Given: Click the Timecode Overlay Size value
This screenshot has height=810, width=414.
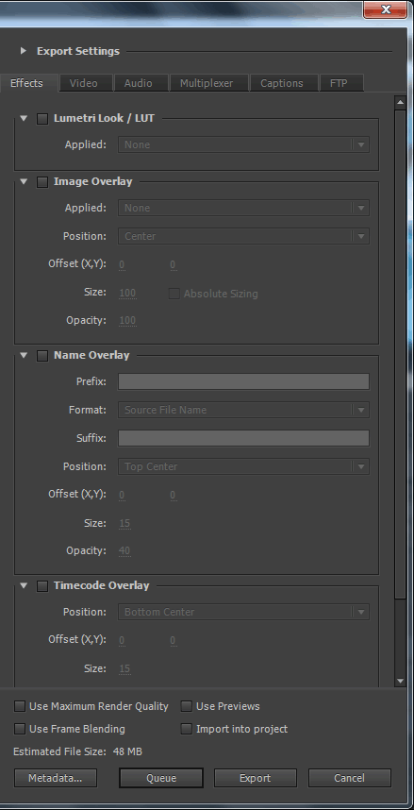Looking at the screenshot, I should [x=124, y=669].
